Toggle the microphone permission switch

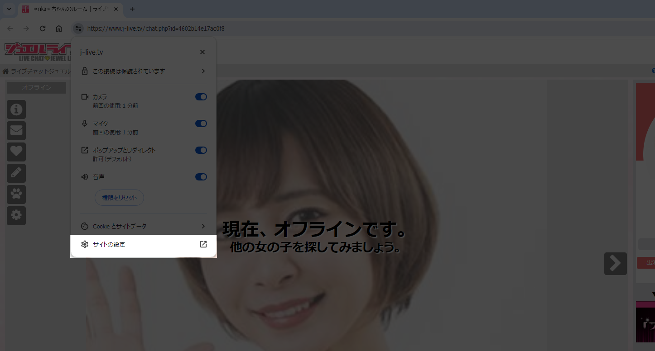point(201,123)
